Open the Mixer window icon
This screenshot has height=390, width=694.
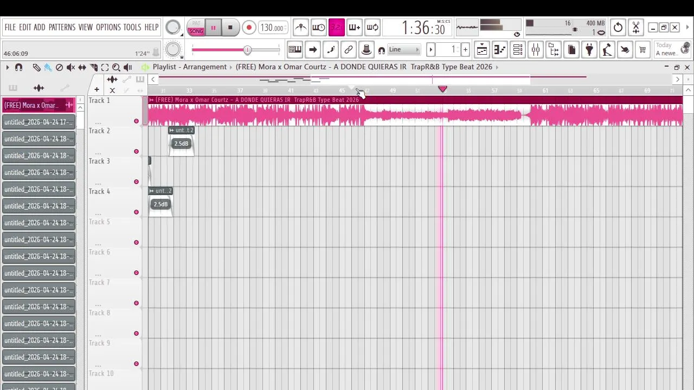tap(536, 50)
